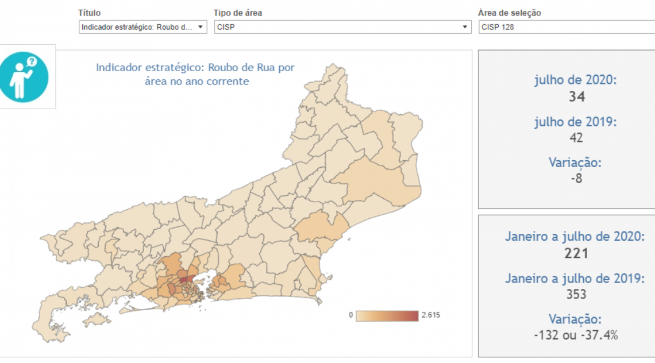The width and height of the screenshot is (655, 363).
Task: Click the variation '-132 ou -37.4%' text
Action: [575, 336]
